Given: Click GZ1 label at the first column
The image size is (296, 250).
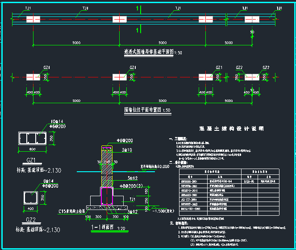Looking at the screenshot, I should click(x=46, y=68).
